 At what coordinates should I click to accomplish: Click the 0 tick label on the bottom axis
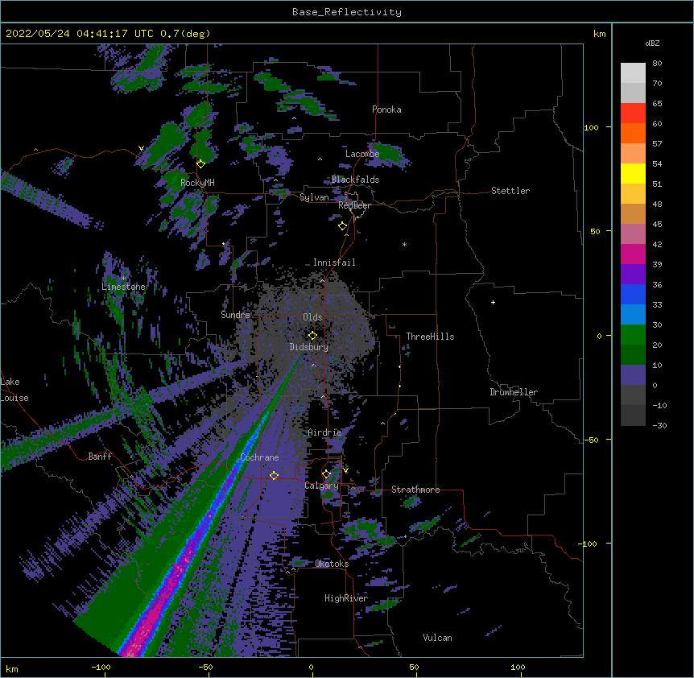pos(311,667)
